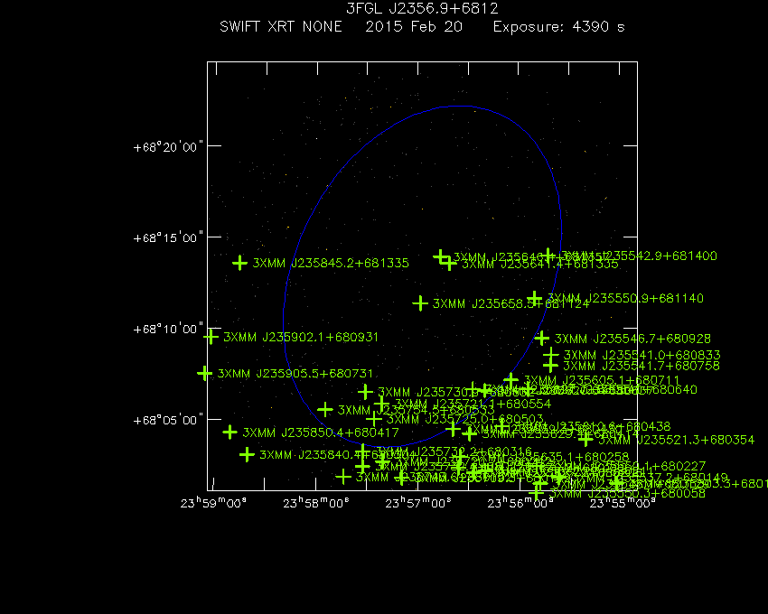
Task: Click the cross marker left of 3XMM J235658.5
Action: click(x=420, y=303)
